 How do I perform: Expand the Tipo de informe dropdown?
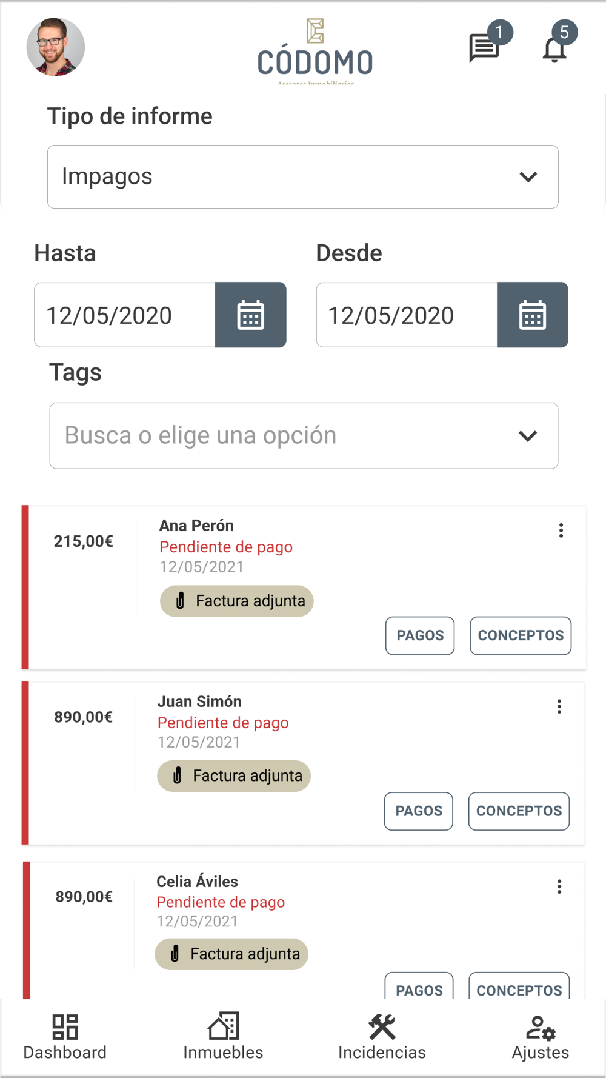point(303,176)
